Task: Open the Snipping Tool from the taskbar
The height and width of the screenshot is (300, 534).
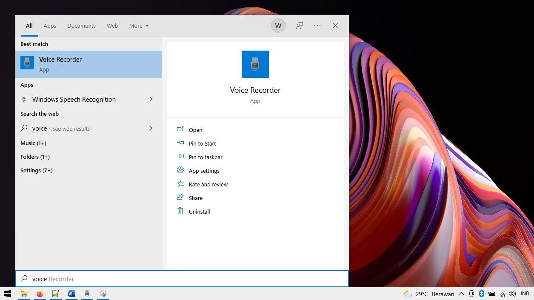Action: tap(103, 294)
